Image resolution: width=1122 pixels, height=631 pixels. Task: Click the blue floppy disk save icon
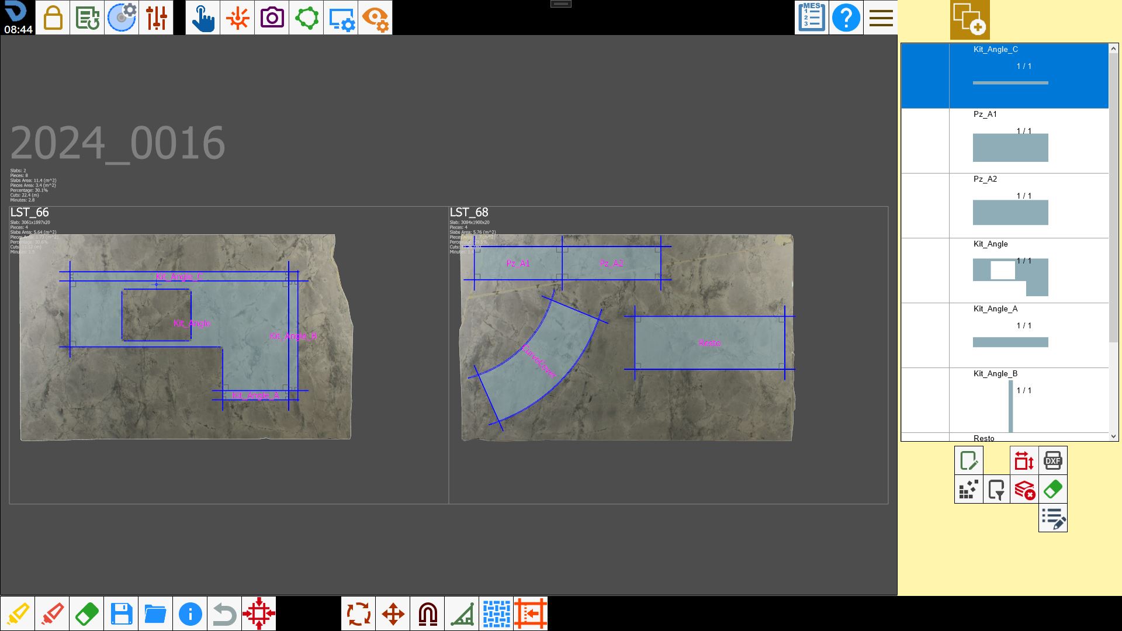click(121, 613)
